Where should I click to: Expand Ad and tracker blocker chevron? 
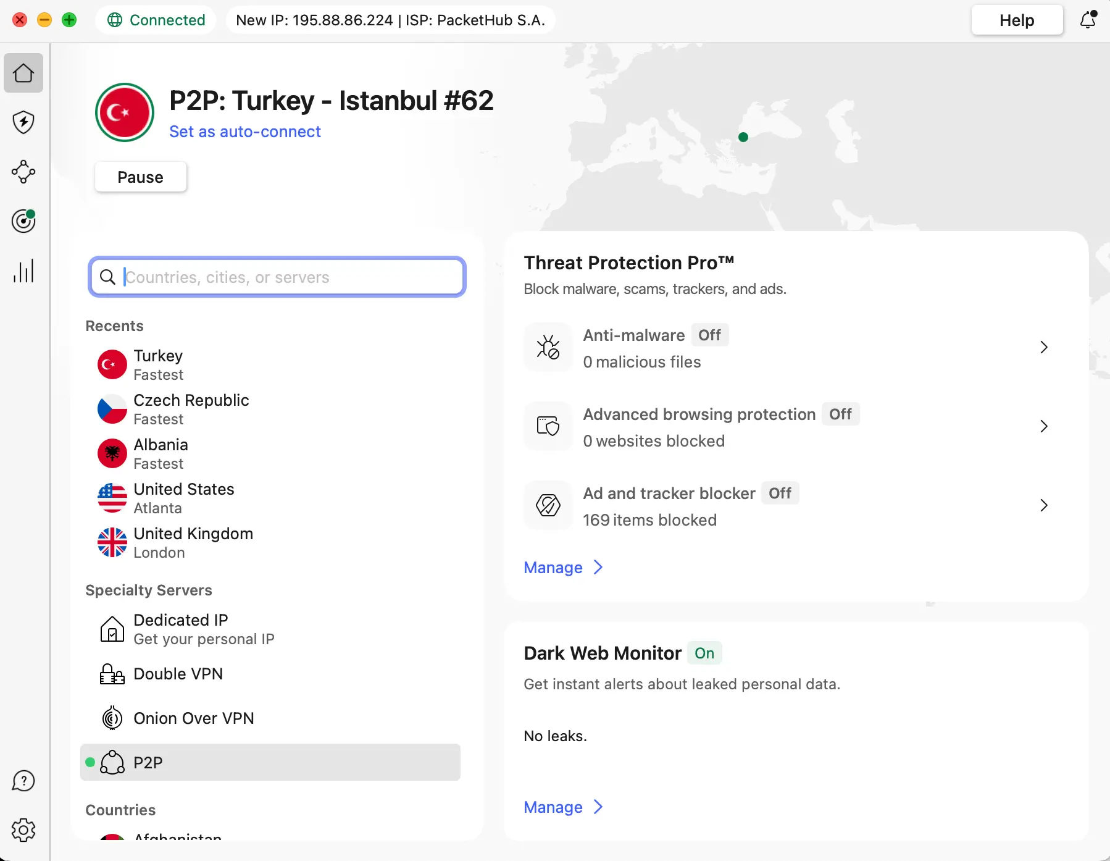1043,505
